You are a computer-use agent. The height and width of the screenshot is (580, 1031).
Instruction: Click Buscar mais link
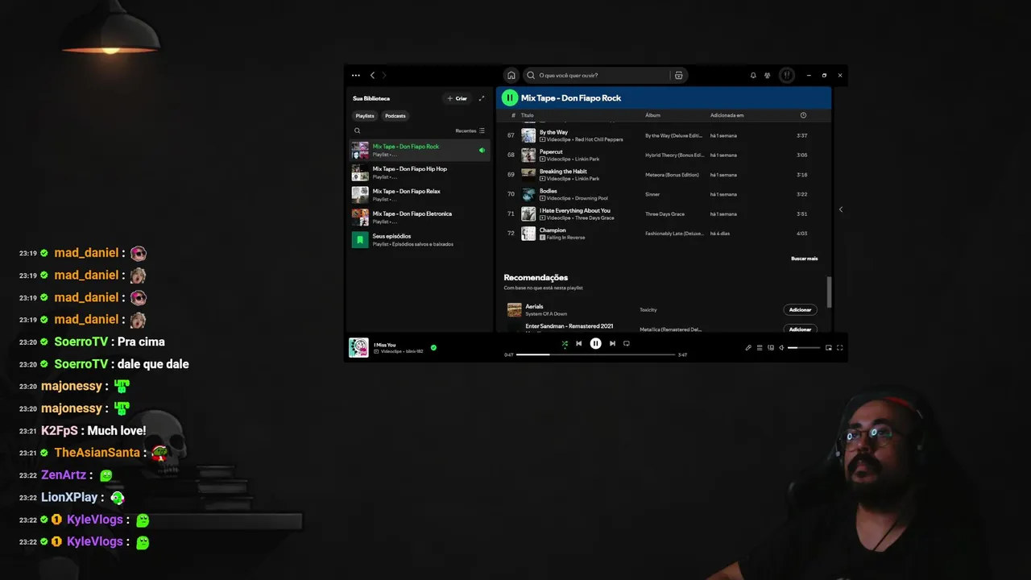[x=804, y=259]
